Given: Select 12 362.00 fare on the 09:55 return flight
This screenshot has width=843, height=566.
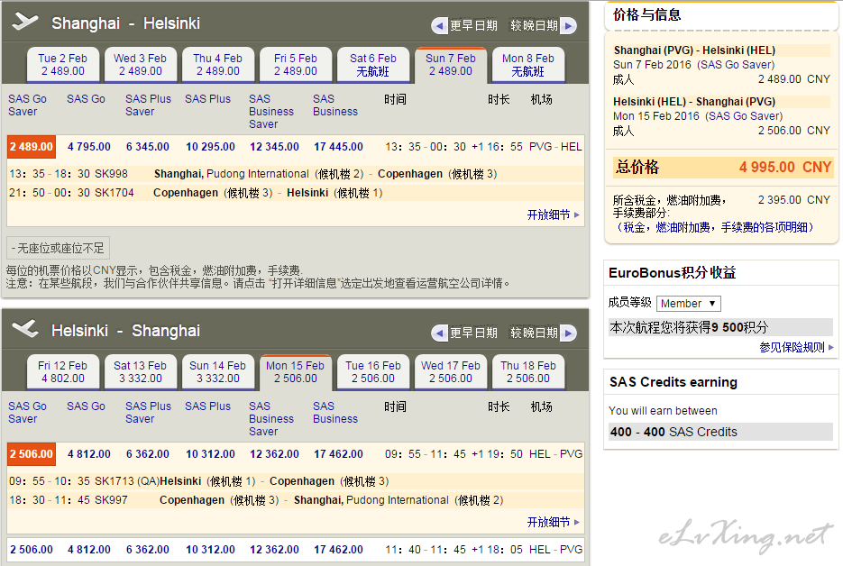Looking at the screenshot, I should coord(274,454).
